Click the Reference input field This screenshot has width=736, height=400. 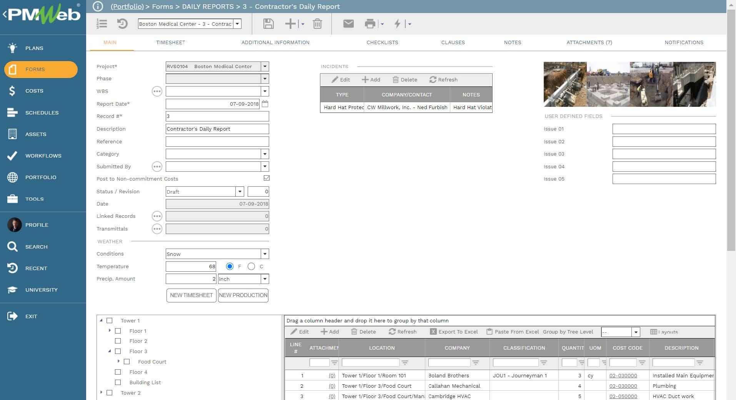point(217,141)
